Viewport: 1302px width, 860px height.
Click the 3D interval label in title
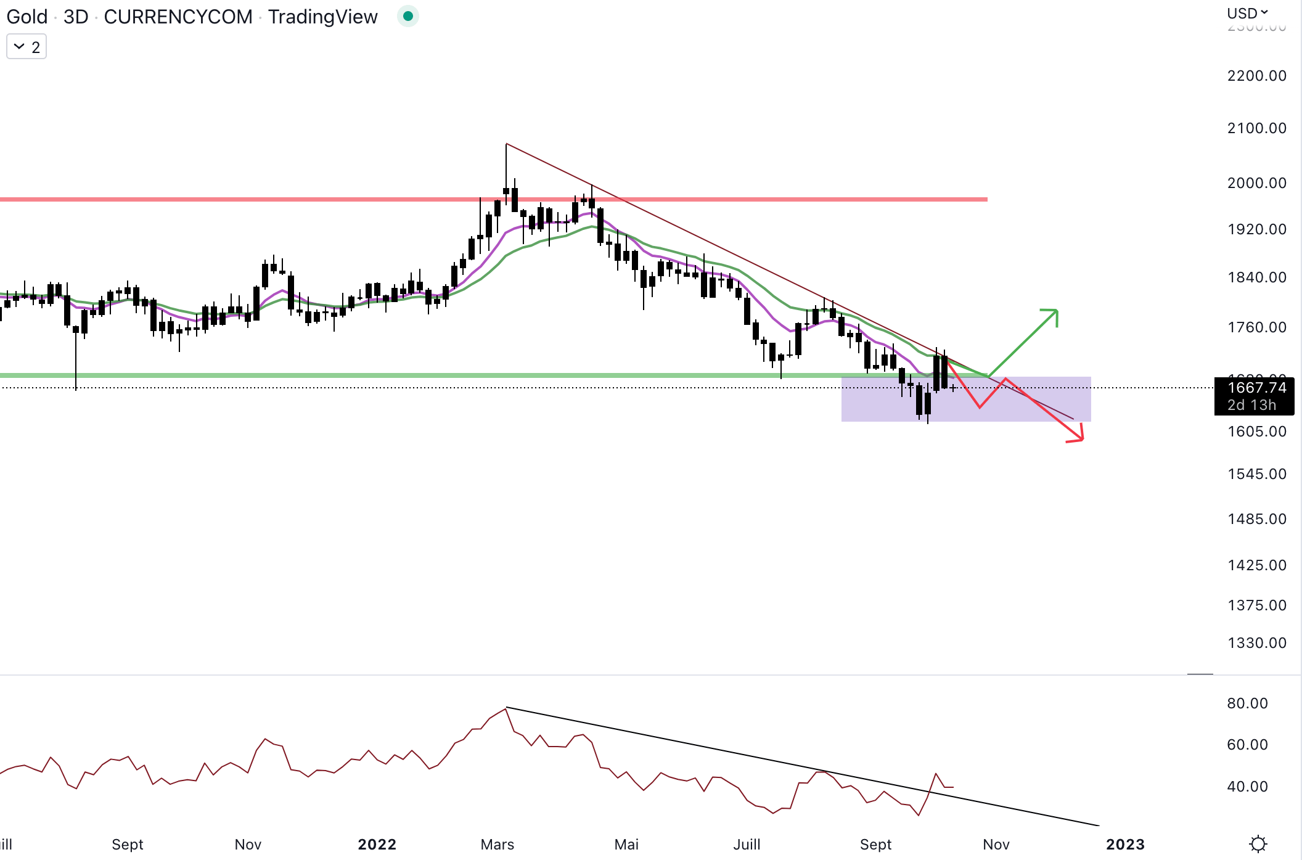[x=76, y=17]
